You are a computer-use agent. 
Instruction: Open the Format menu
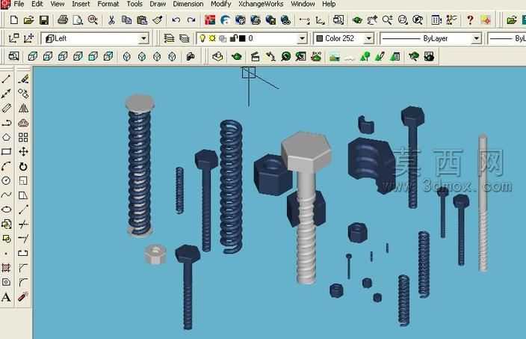[x=108, y=4]
